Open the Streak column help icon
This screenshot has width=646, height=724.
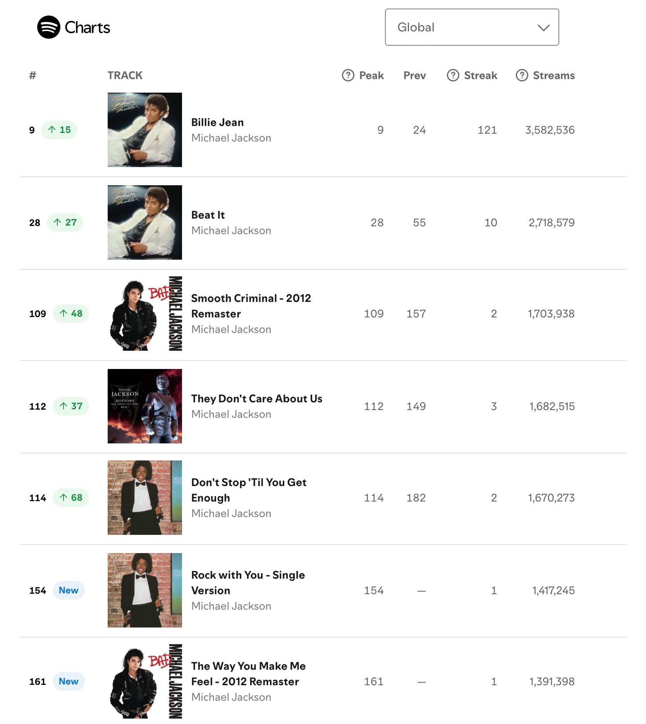click(x=453, y=75)
